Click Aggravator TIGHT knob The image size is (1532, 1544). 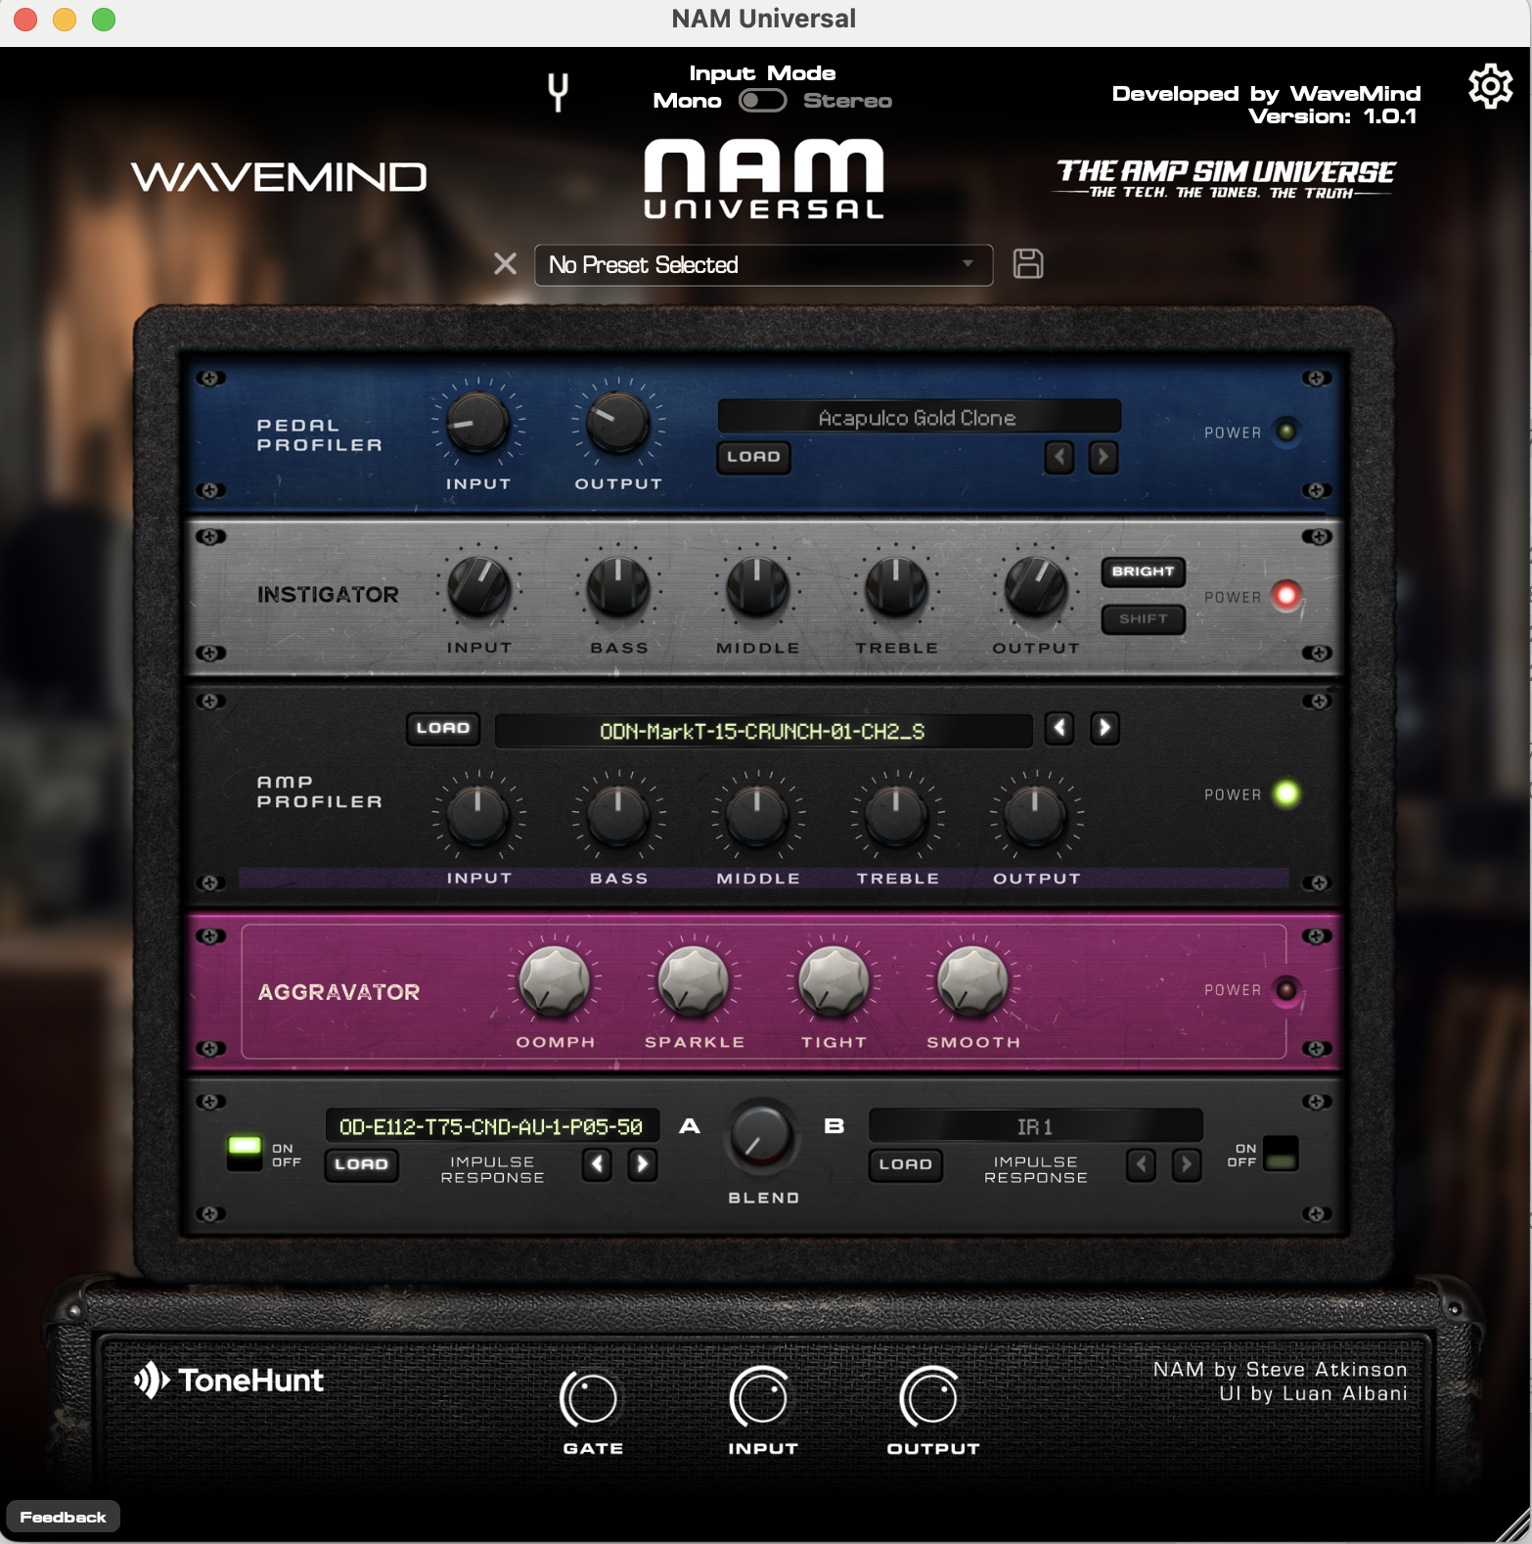834,980
